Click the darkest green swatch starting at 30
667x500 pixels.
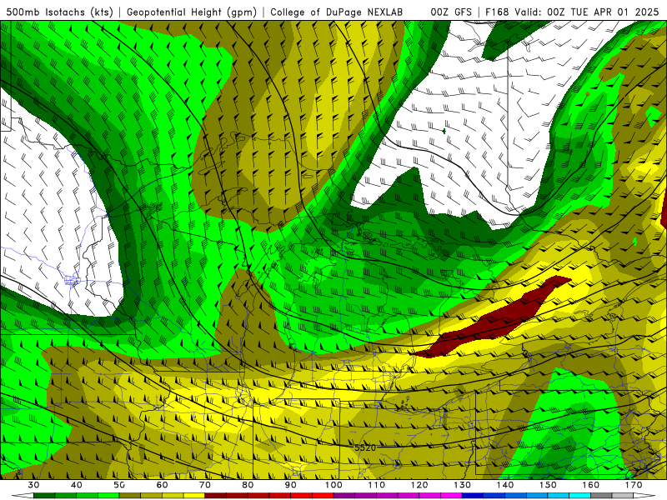pyautogui.click(x=44, y=496)
